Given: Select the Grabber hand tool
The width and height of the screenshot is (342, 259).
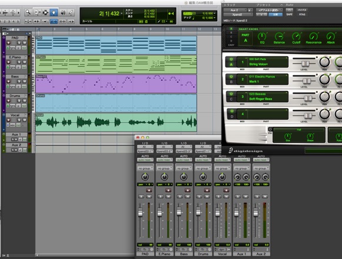Looking at the screenshot, I should pyautogui.click(x=54, y=12).
